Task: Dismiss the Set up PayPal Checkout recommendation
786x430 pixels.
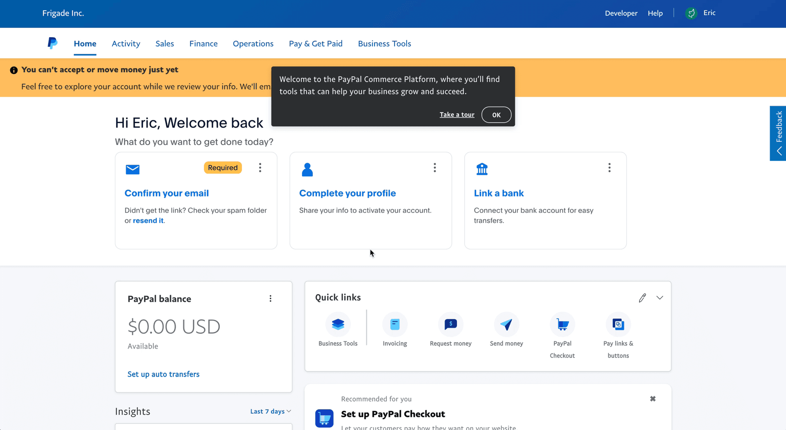Action: point(653,399)
